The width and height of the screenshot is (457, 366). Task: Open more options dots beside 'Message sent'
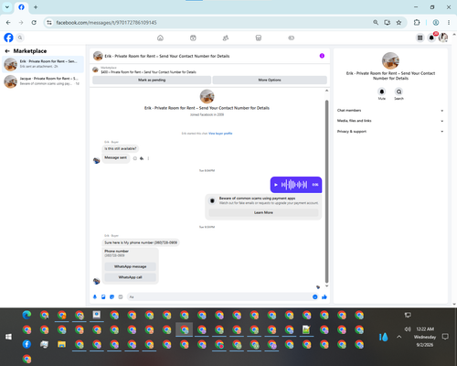click(x=148, y=158)
